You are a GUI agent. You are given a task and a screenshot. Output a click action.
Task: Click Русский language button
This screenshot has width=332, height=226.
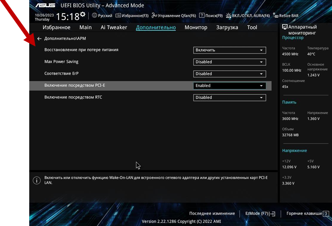tap(105, 16)
